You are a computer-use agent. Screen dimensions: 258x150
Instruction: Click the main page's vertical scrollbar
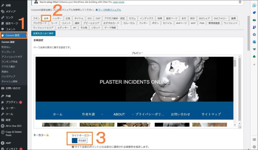tap(248, 33)
